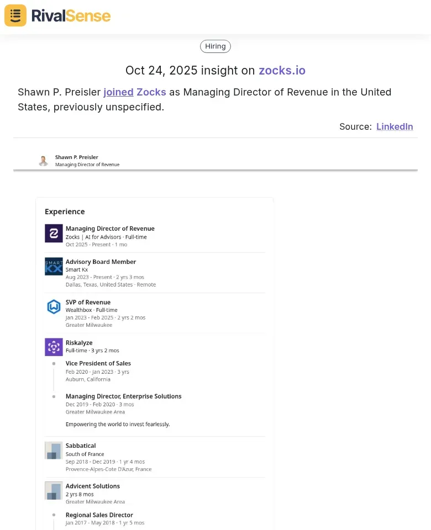Viewport: 431px width, 530px height.
Task: Click the Advicent Solutions placeholder icon
Action: point(54,491)
